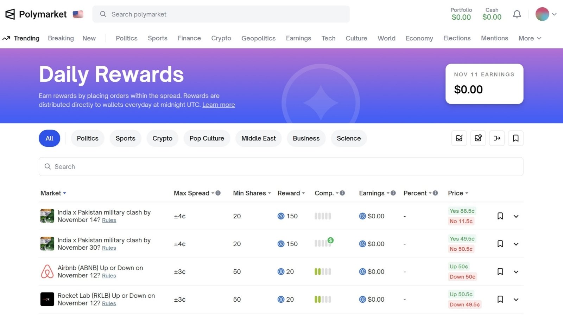Viewport: 563px width, 316px height.
Task: Click the US flag icon
Action: coord(78,14)
